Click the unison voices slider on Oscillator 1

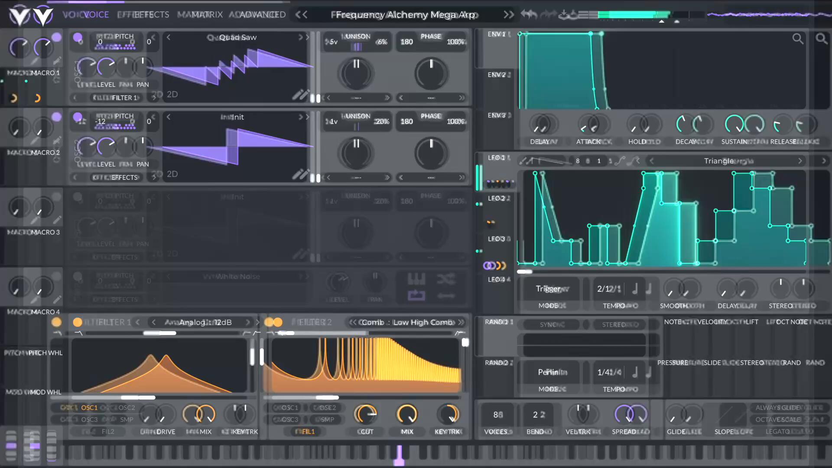pyautogui.click(x=357, y=46)
